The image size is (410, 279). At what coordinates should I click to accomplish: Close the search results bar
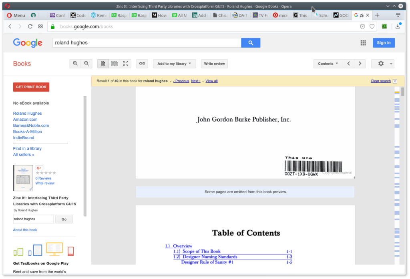395,81
